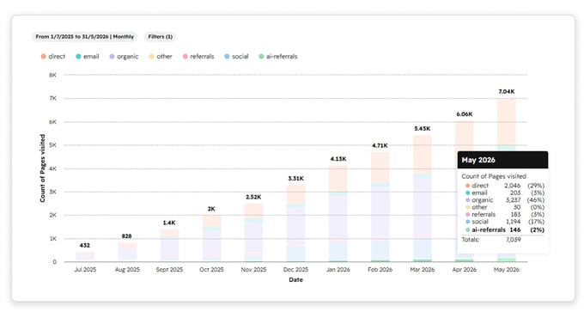Click the Sept 2025 stacked bar
The height and width of the screenshot is (318, 584).
point(169,246)
